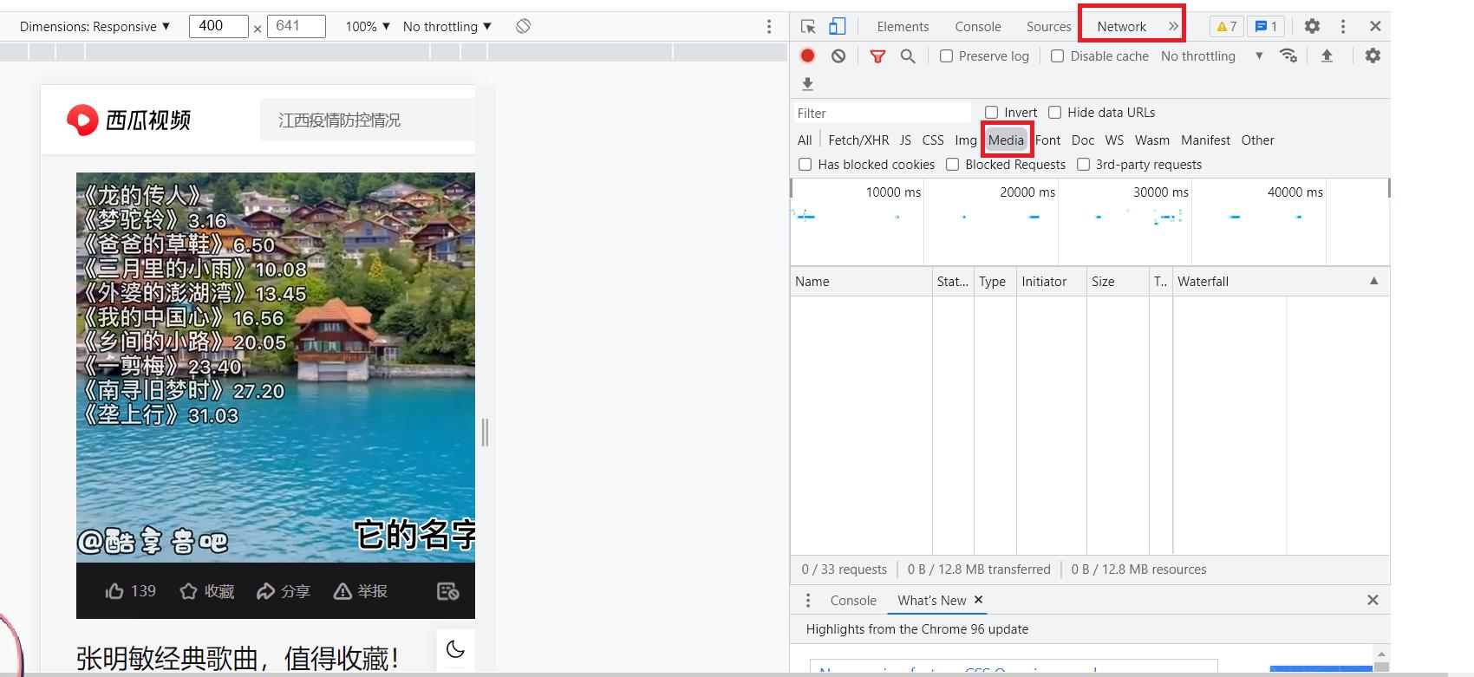Click the network Filter text field
This screenshot has width=1474, height=677.
click(882, 113)
